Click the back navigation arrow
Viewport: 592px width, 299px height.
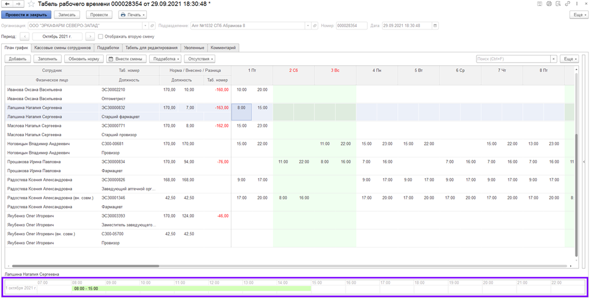pyautogui.click(x=7, y=4)
